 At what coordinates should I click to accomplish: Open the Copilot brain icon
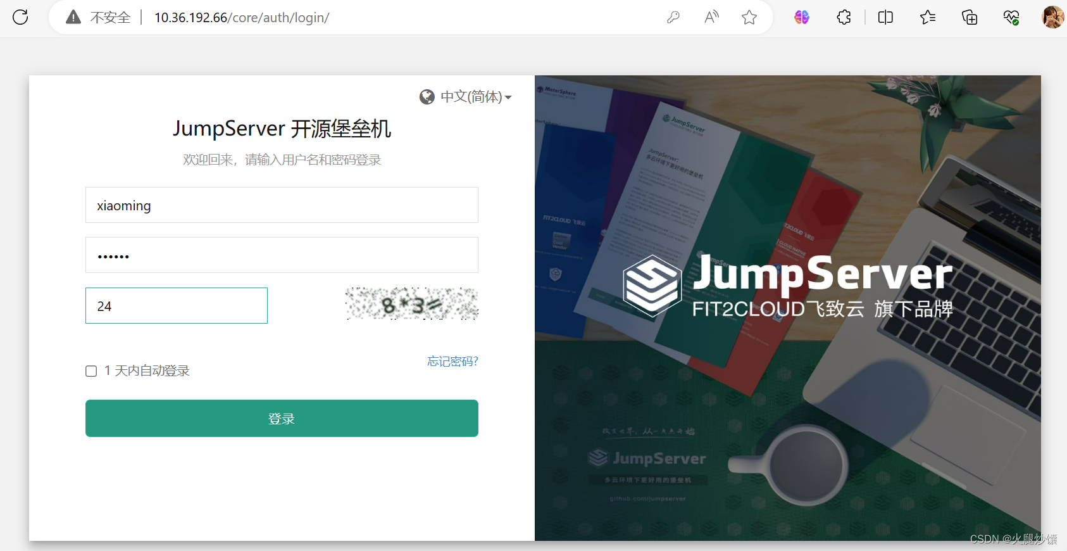[x=802, y=17]
